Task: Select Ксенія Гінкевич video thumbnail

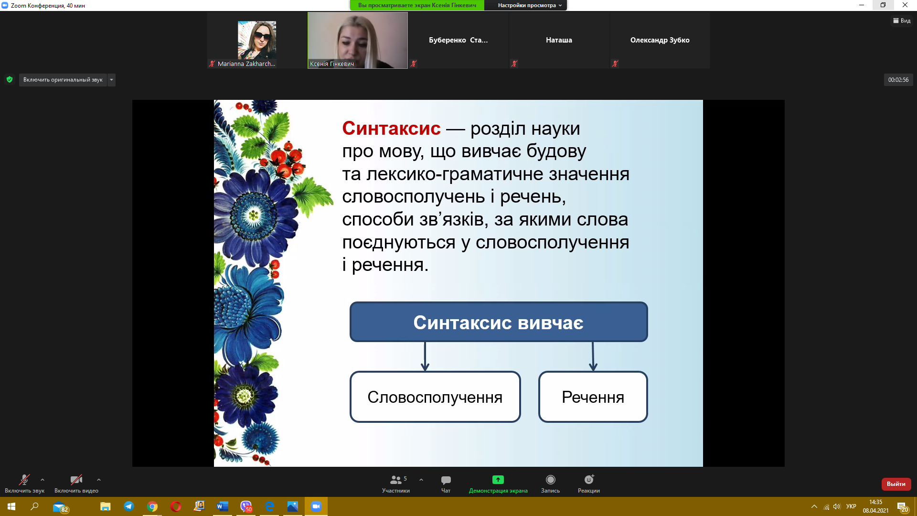Action: 357,40
